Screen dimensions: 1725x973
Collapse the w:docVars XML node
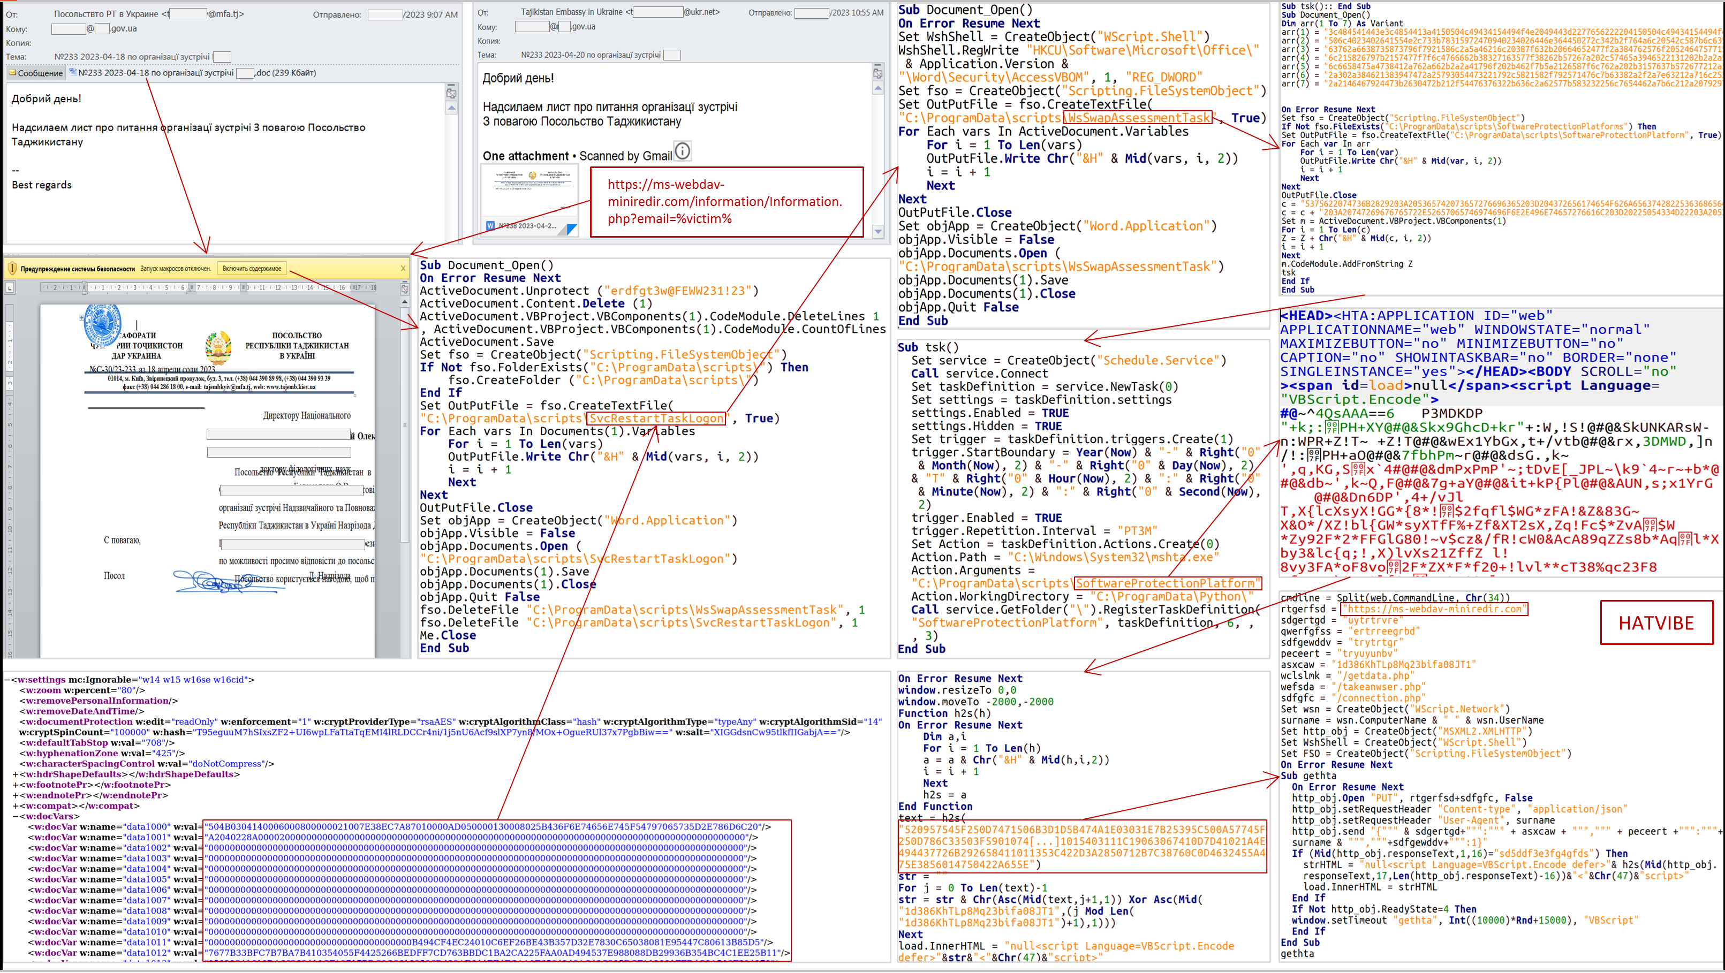(x=16, y=816)
